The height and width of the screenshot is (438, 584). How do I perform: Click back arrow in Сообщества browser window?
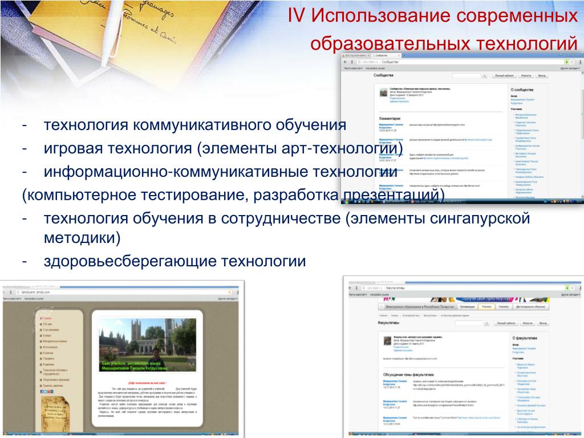(x=345, y=62)
